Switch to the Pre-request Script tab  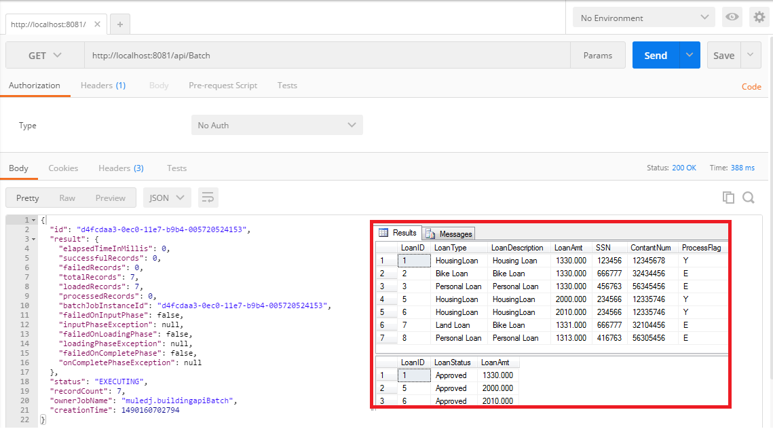coord(223,86)
